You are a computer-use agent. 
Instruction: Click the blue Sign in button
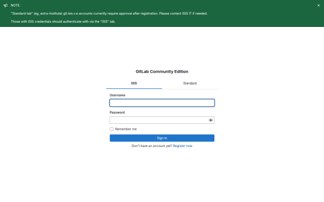pos(162,138)
